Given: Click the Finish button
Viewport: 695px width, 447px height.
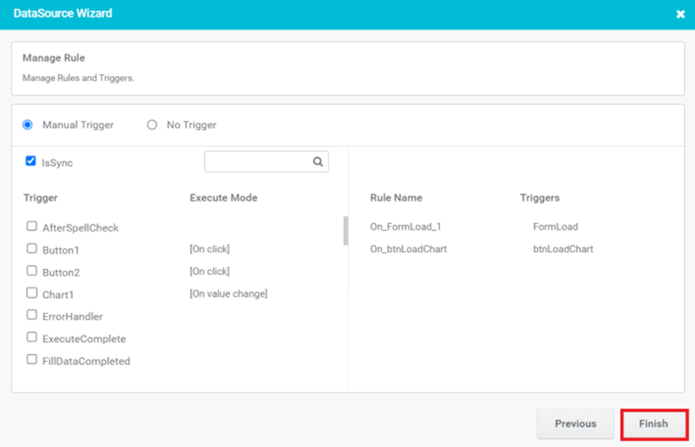Looking at the screenshot, I should (654, 424).
